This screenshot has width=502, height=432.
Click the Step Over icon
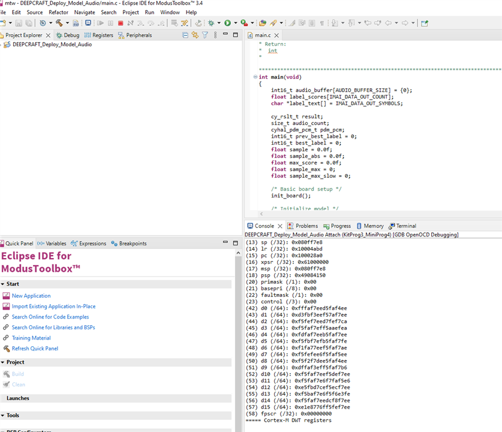[x=151, y=23]
